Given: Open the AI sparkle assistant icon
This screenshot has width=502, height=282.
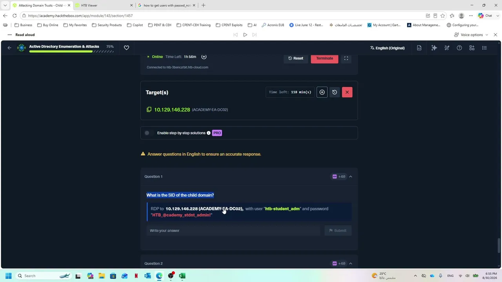Looking at the screenshot, I should pos(434,48).
